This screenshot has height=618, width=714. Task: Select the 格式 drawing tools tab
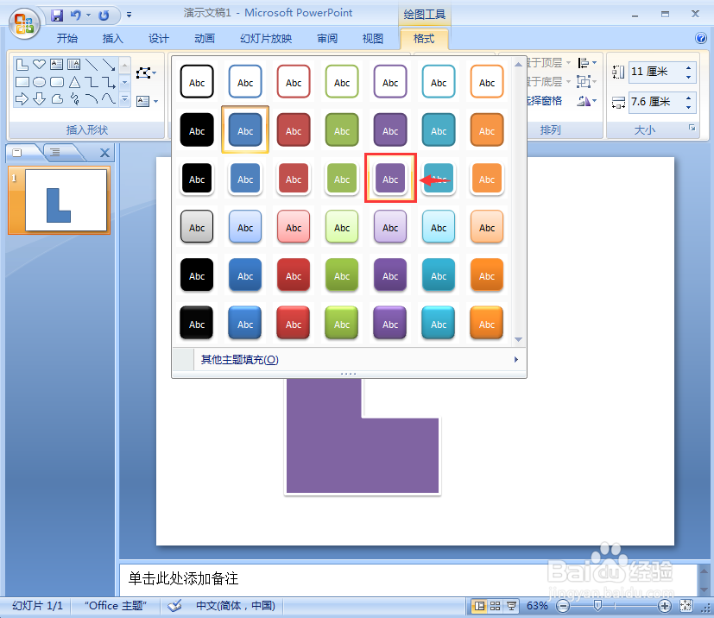click(424, 39)
